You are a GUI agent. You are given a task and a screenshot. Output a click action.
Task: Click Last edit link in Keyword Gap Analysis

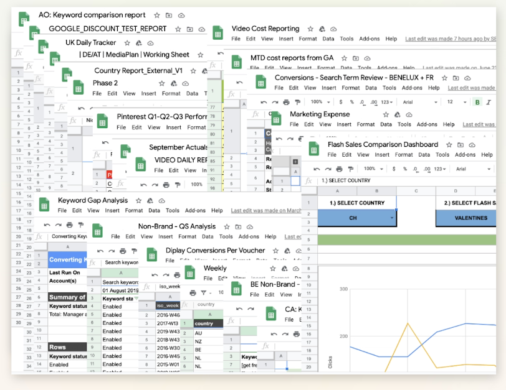tap(266, 210)
